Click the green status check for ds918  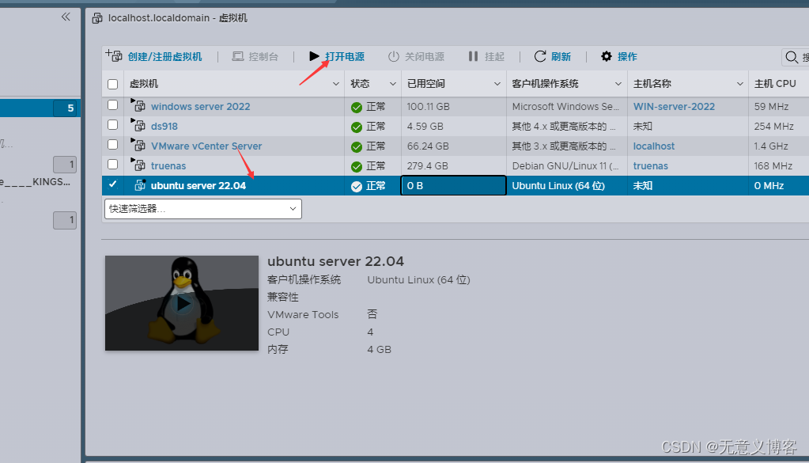pyautogui.click(x=356, y=127)
